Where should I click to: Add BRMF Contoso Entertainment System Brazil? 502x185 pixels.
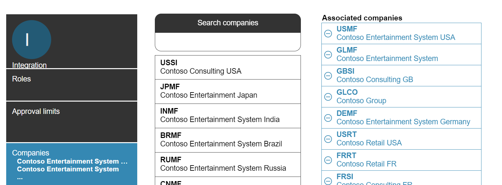pyautogui.click(x=228, y=140)
